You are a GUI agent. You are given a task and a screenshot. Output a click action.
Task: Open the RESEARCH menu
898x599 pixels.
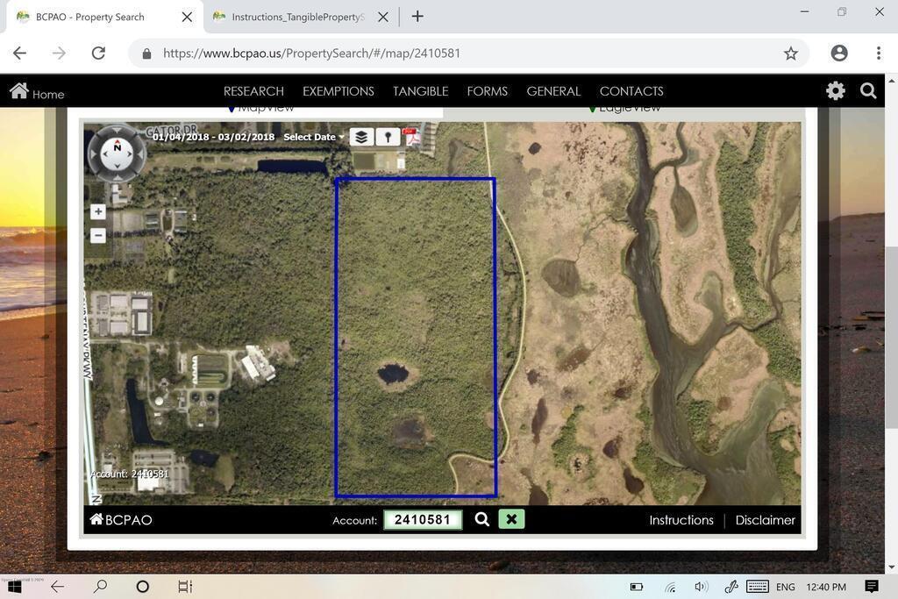click(x=253, y=91)
